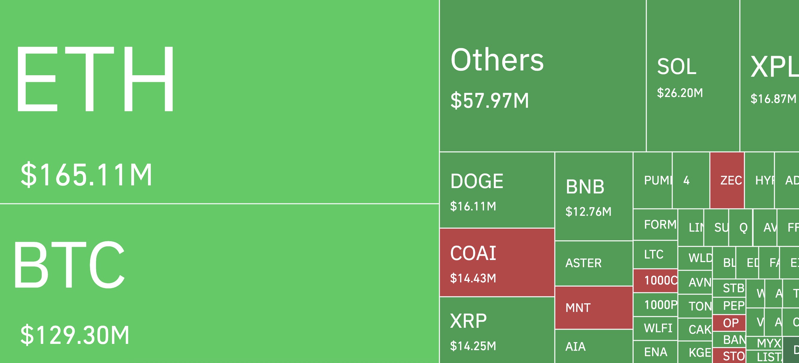Click the red ZEC tile
Screen dimensions: 799x363
727,180
